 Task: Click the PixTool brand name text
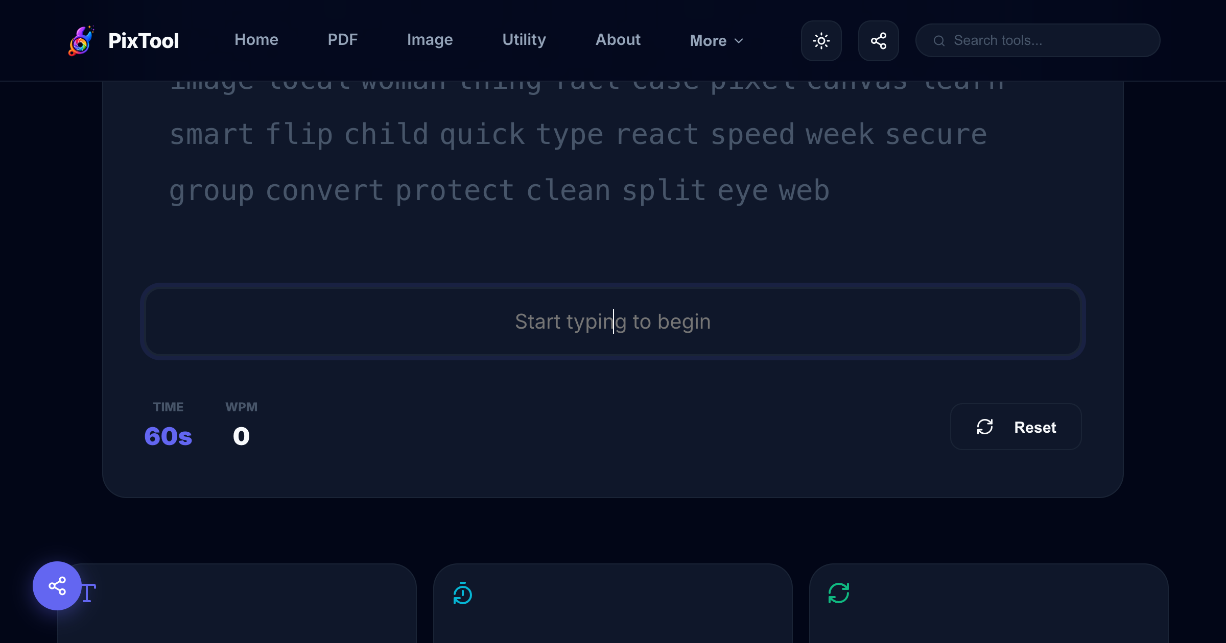click(x=144, y=41)
